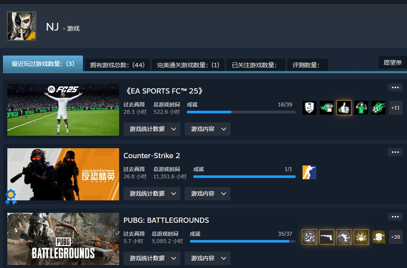This screenshot has height=268, width=407.
Task: Click the 11,351.6 小时 total playtime
Action: [170, 177]
